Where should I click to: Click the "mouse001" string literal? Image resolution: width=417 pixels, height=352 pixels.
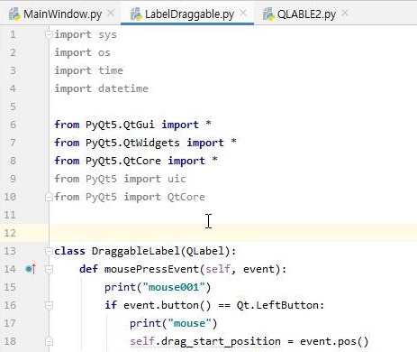(x=174, y=287)
